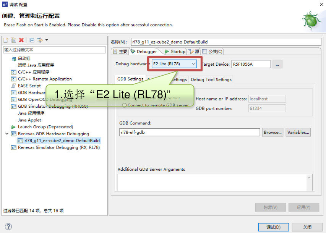
Task: Select Java 应用程序 item
Action: [x=31, y=113]
